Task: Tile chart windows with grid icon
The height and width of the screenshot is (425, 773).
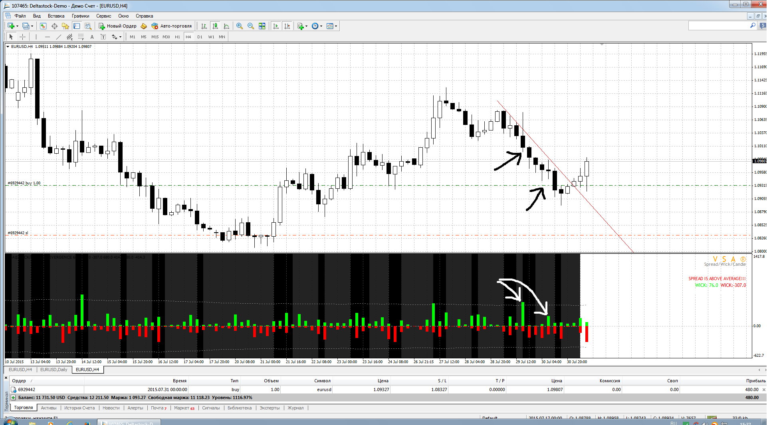Action: [262, 26]
